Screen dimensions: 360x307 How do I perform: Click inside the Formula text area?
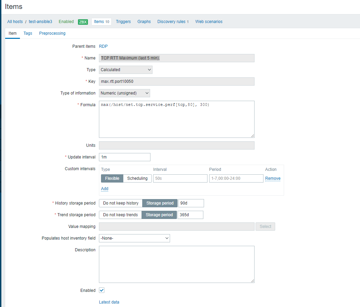177,119
